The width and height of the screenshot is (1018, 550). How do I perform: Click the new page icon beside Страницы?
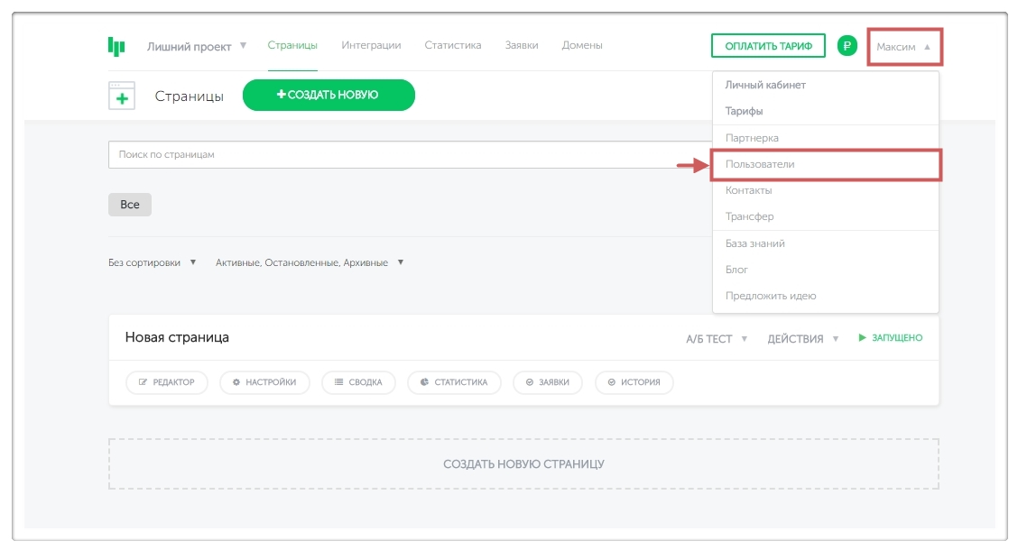121,96
